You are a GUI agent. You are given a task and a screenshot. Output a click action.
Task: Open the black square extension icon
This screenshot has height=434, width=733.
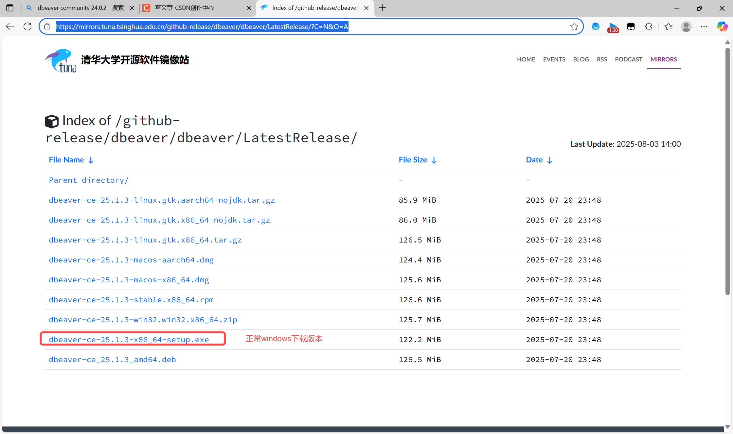point(631,26)
